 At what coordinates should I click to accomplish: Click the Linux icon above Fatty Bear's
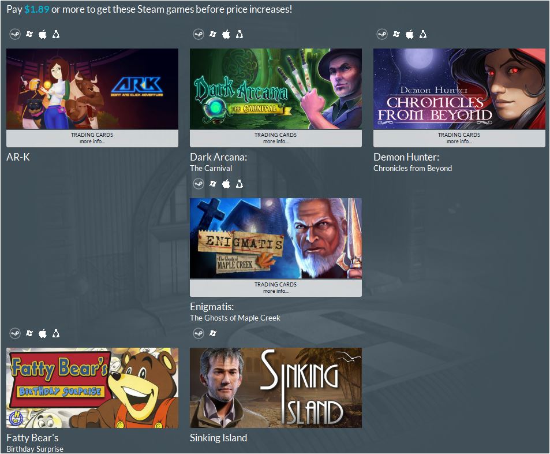click(56, 333)
